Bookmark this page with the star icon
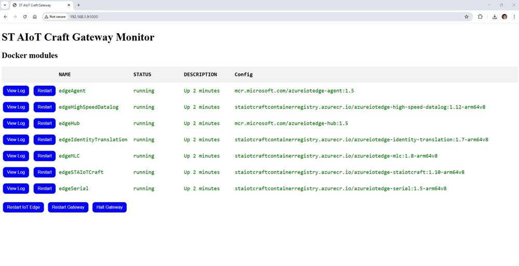The image size is (519, 266). click(x=467, y=17)
